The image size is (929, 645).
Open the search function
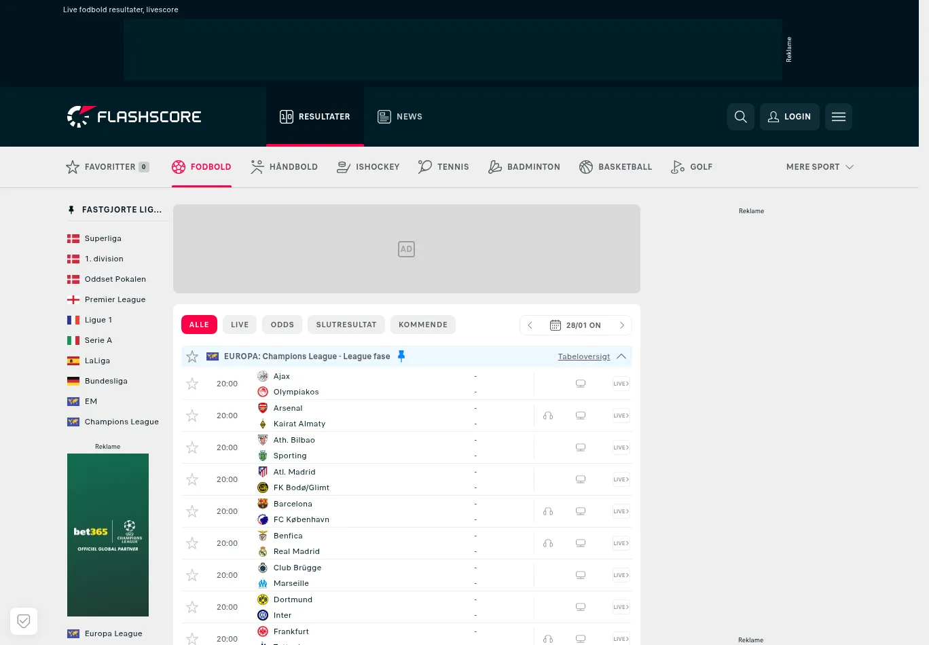[740, 117]
